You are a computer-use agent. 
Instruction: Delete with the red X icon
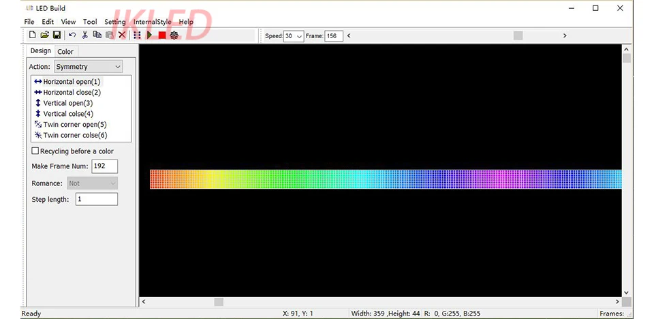122,35
